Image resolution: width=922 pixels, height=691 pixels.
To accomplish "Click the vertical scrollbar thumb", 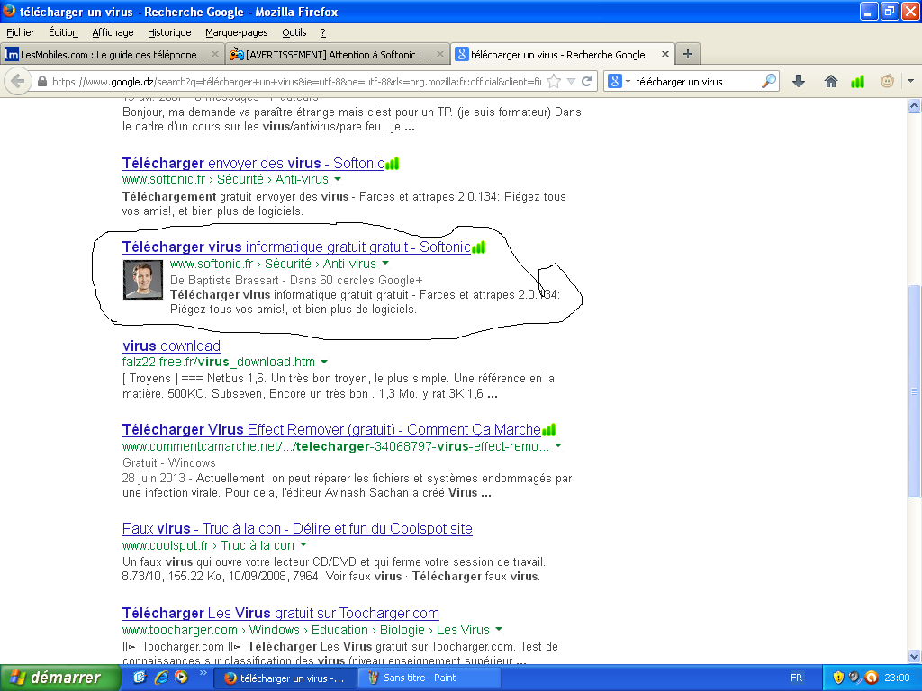I will coord(914,391).
